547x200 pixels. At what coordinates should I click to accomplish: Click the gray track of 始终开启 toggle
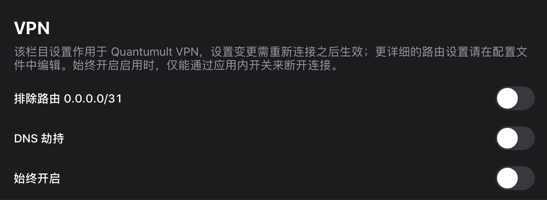tap(526, 178)
